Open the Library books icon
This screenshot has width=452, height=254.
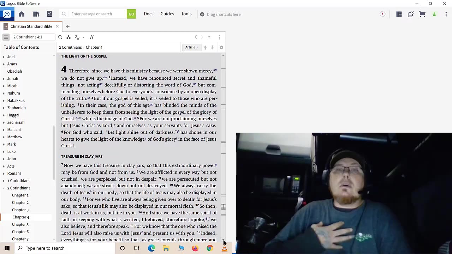tap(36, 14)
